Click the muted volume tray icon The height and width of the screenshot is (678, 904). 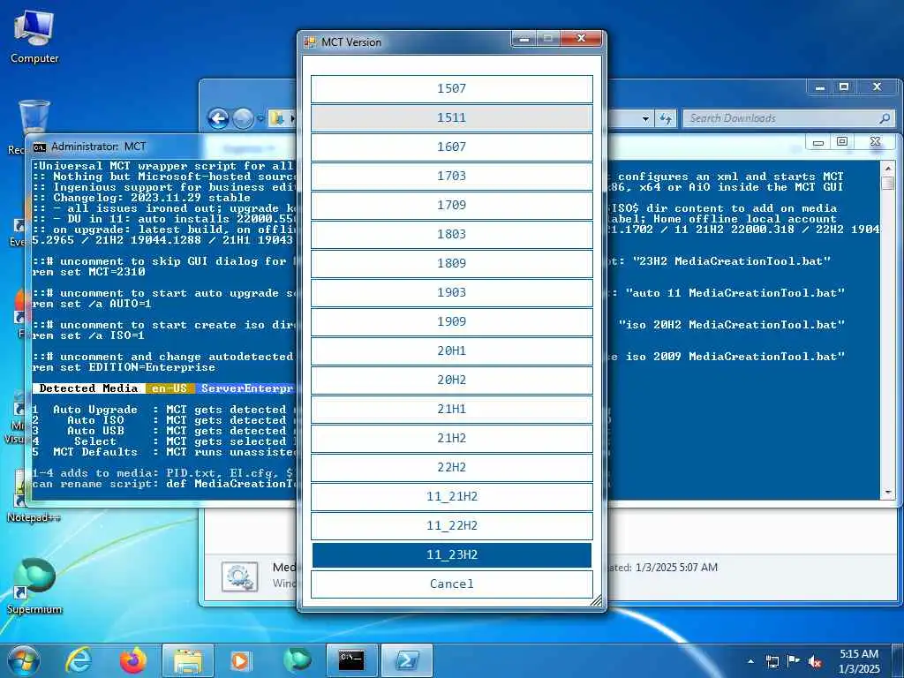815,661
